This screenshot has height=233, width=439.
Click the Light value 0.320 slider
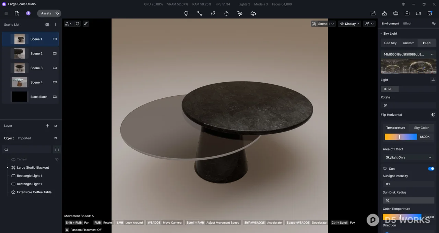408,89
